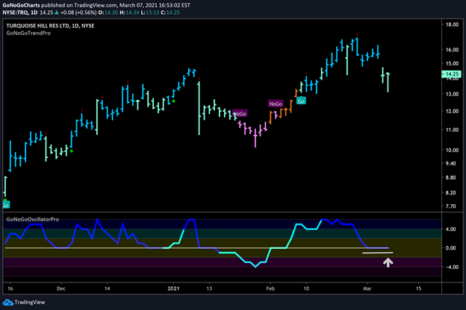This screenshot has width=466, height=310.
Task: Click the TradingView brand text
Action: click(x=30, y=303)
